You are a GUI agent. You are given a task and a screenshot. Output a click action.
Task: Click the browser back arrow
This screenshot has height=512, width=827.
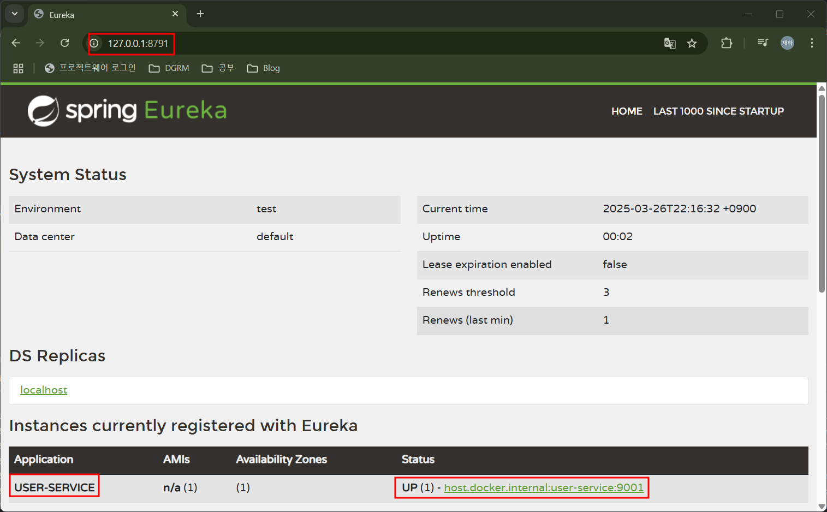click(16, 43)
